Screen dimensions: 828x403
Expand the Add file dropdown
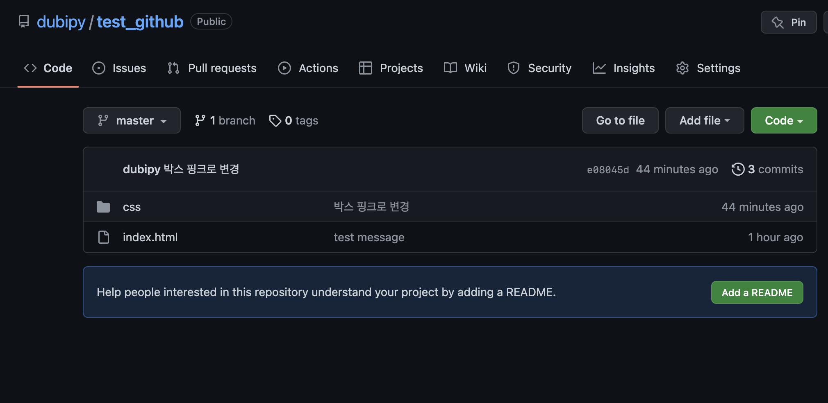tap(704, 120)
